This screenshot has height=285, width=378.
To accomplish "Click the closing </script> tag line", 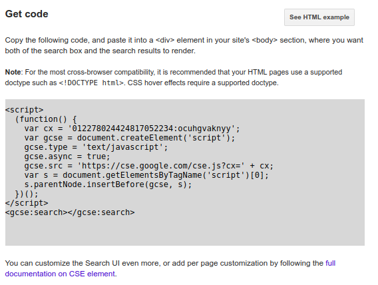I will [x=27, y=203].
